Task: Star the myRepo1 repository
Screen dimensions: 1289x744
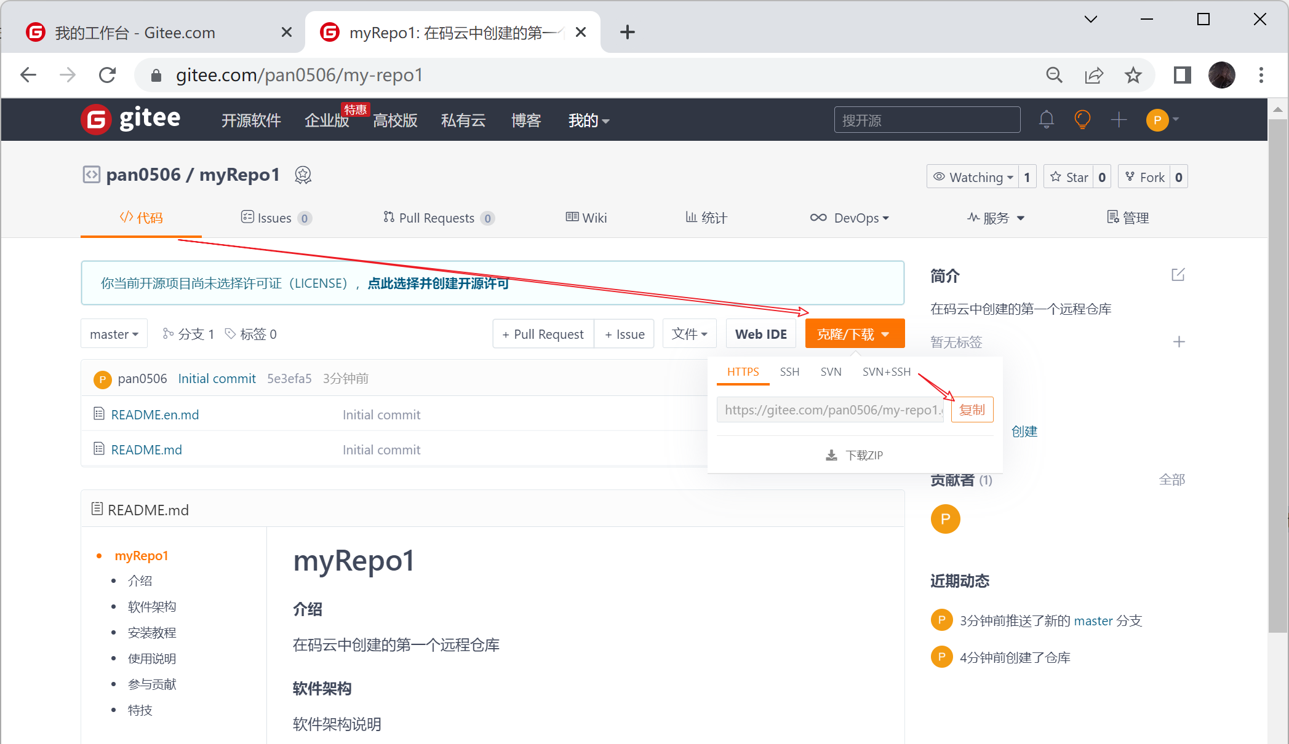Action: click(1069, 177)
